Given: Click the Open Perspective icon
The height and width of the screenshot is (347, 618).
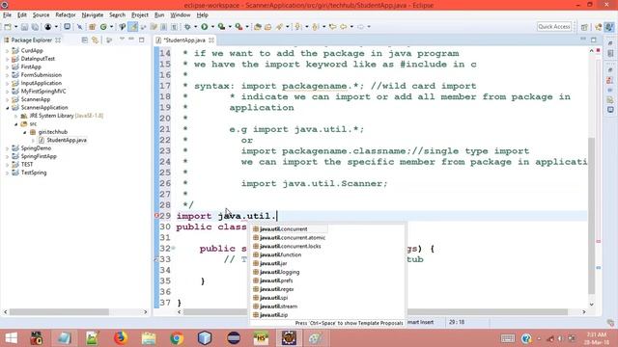Looking at the screenshot, I should pos(584,27).
